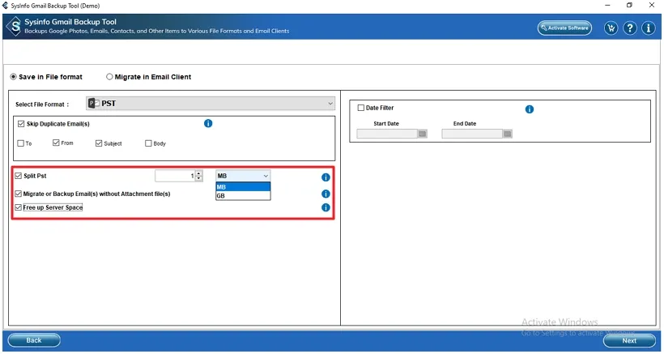
Task: Click the Activate Software button
Action: [564, 28]
